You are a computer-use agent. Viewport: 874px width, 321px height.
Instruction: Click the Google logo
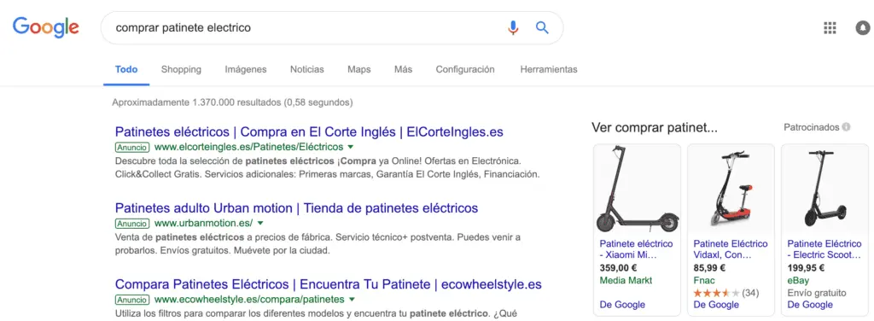[46, 27]
